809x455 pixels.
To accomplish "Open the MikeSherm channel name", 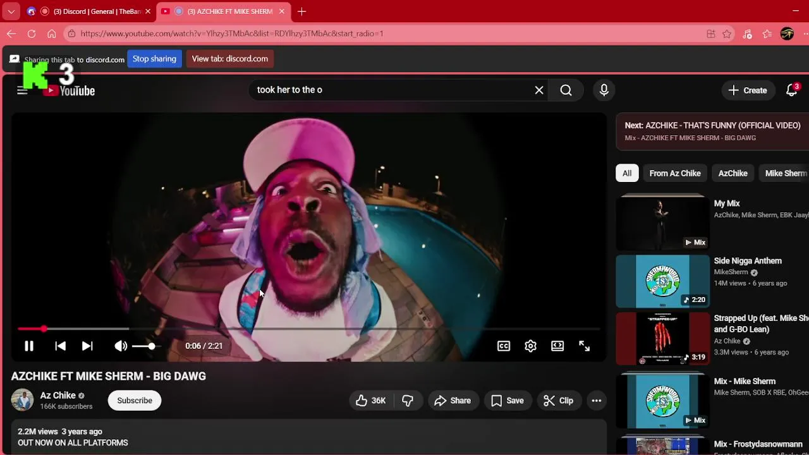I will [x=731, y=272].
